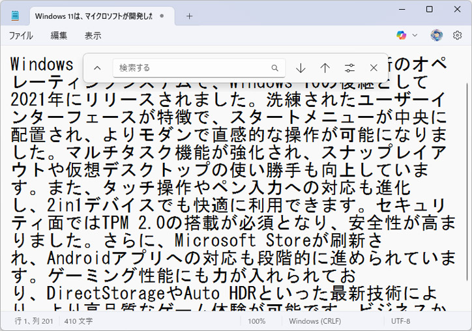Viewport: 472px width, 331px height.
Task: Open the 表示 menu
Action: [93, 35]
